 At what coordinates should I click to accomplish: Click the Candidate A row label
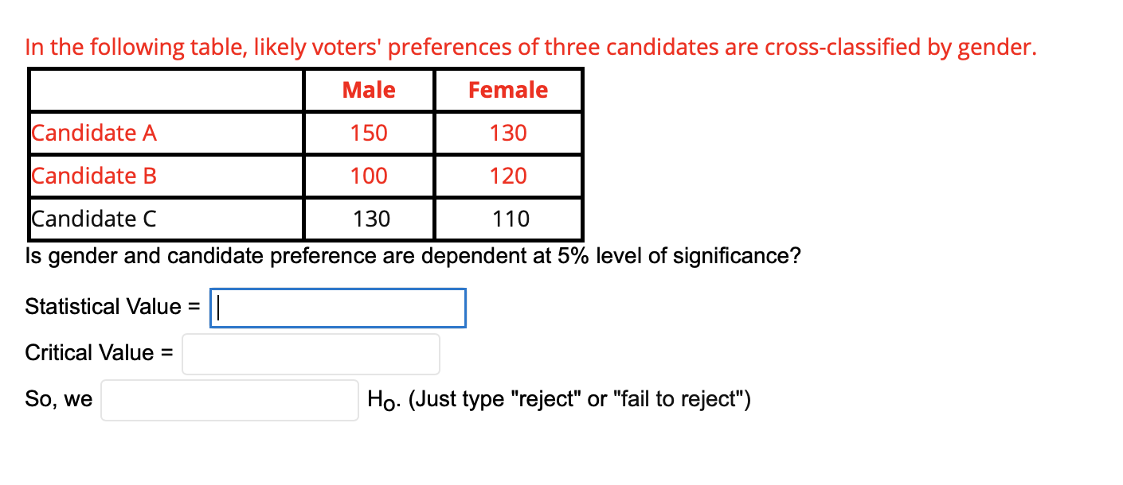(94, 133)
